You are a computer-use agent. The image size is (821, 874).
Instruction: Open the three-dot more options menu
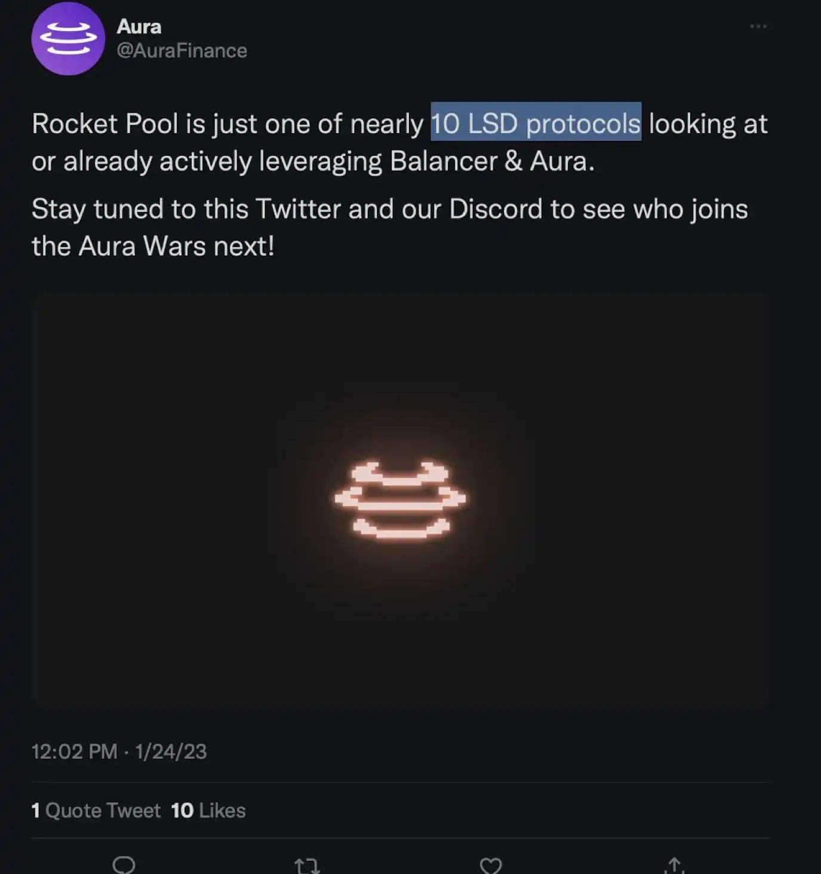point(758,26)
